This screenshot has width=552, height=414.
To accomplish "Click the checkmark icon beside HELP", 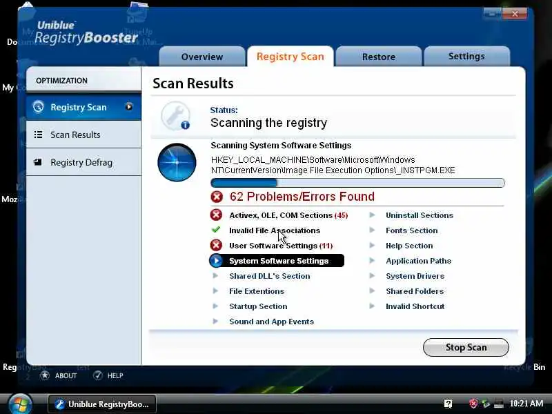I will (98, 375).
